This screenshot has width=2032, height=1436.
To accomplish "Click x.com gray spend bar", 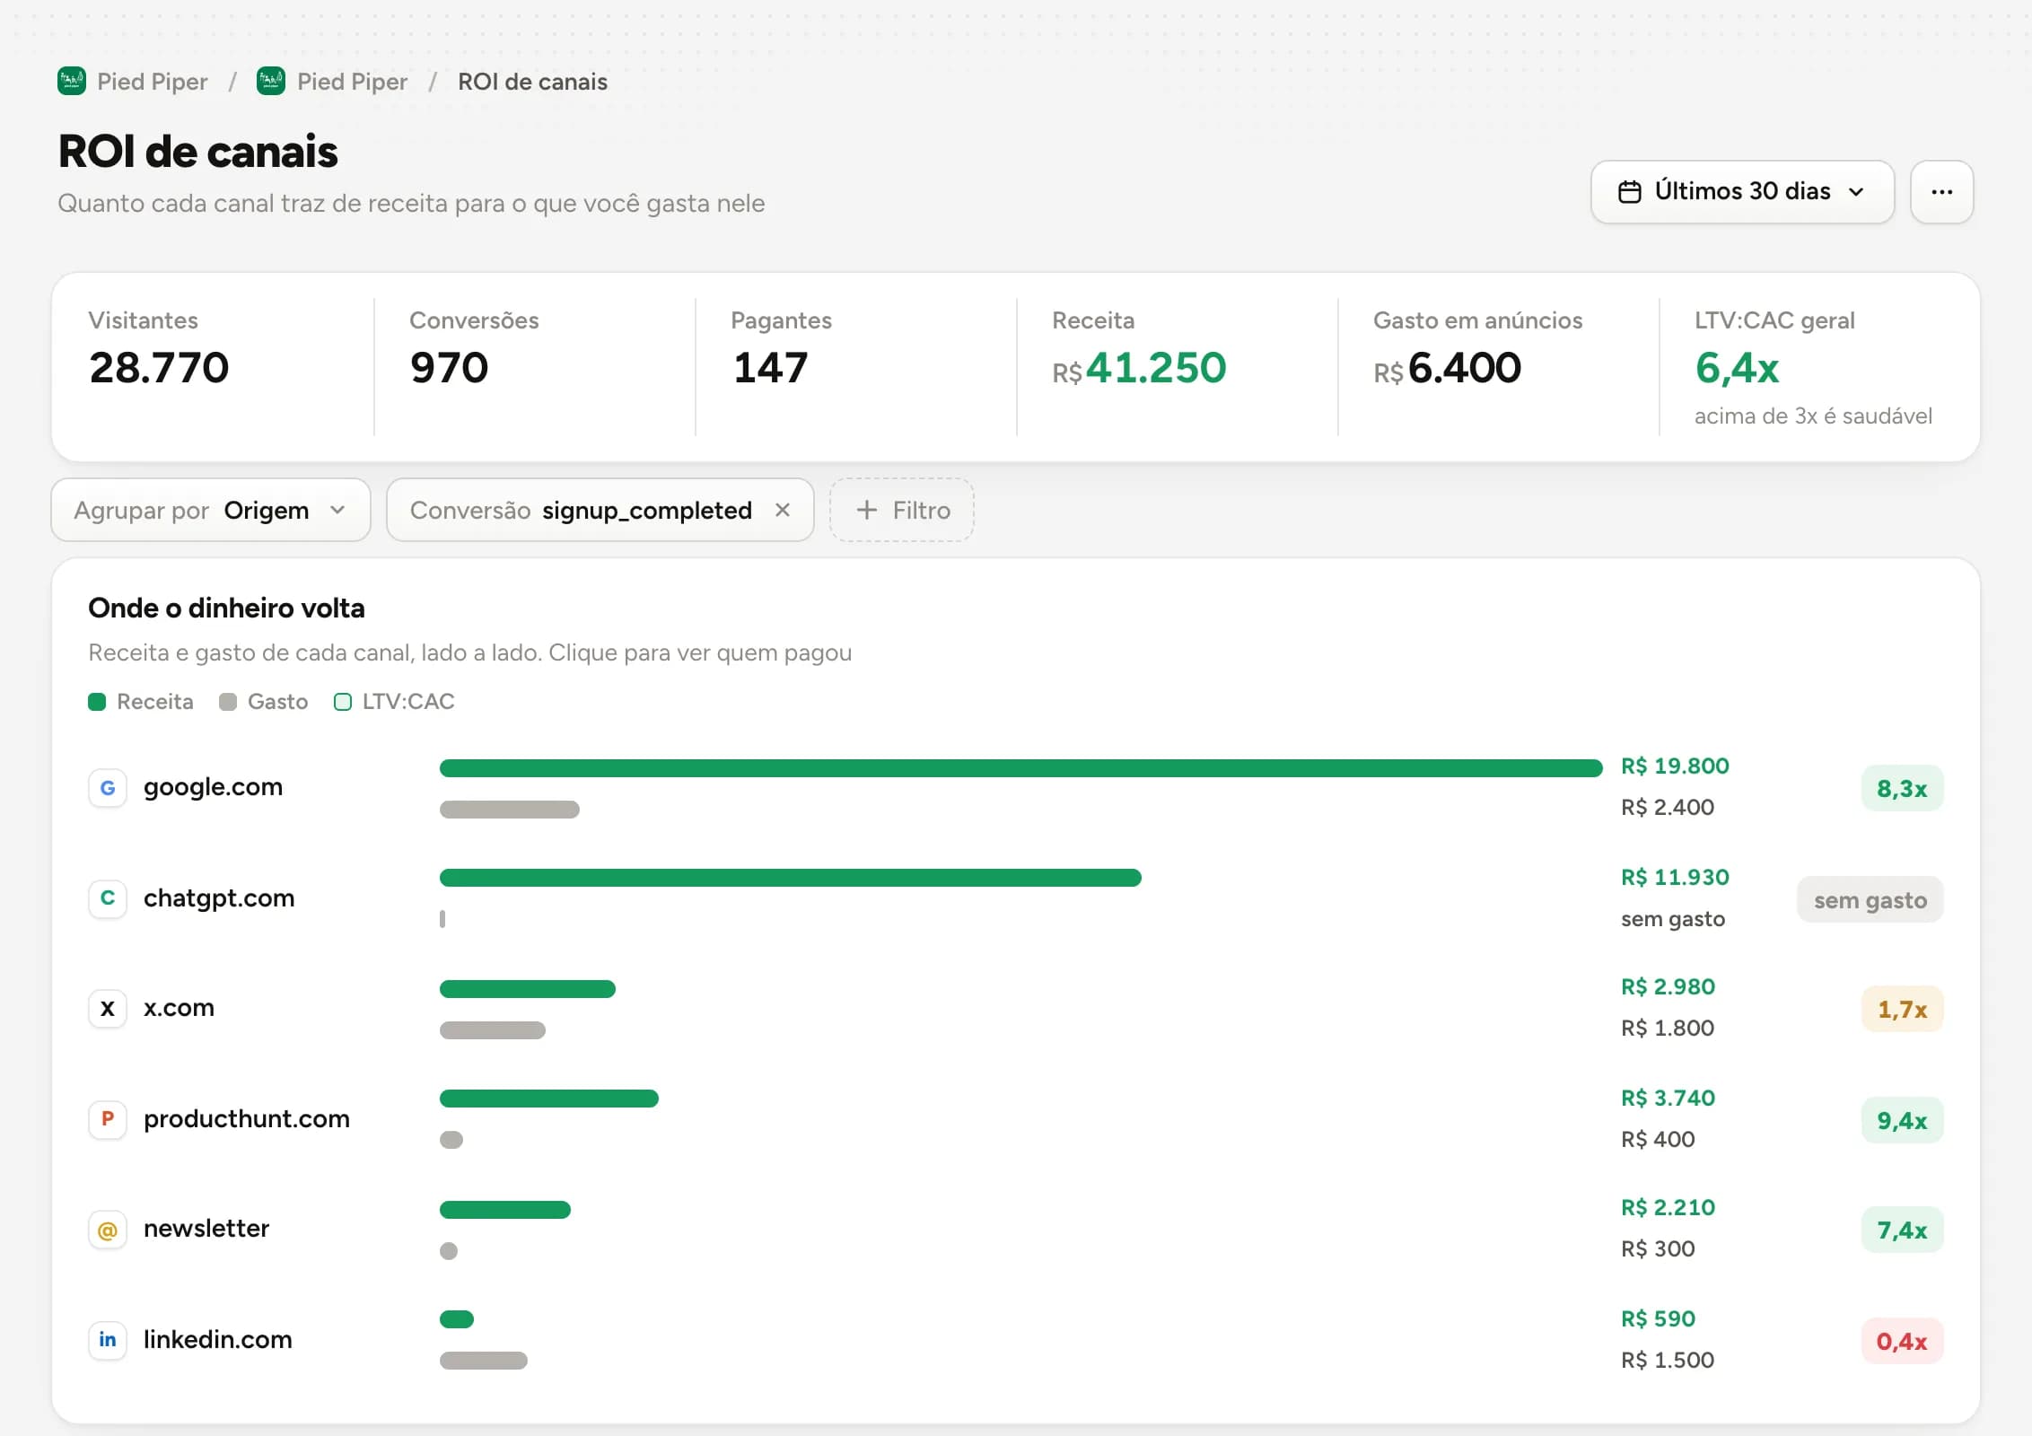I will coord(493,1030).
